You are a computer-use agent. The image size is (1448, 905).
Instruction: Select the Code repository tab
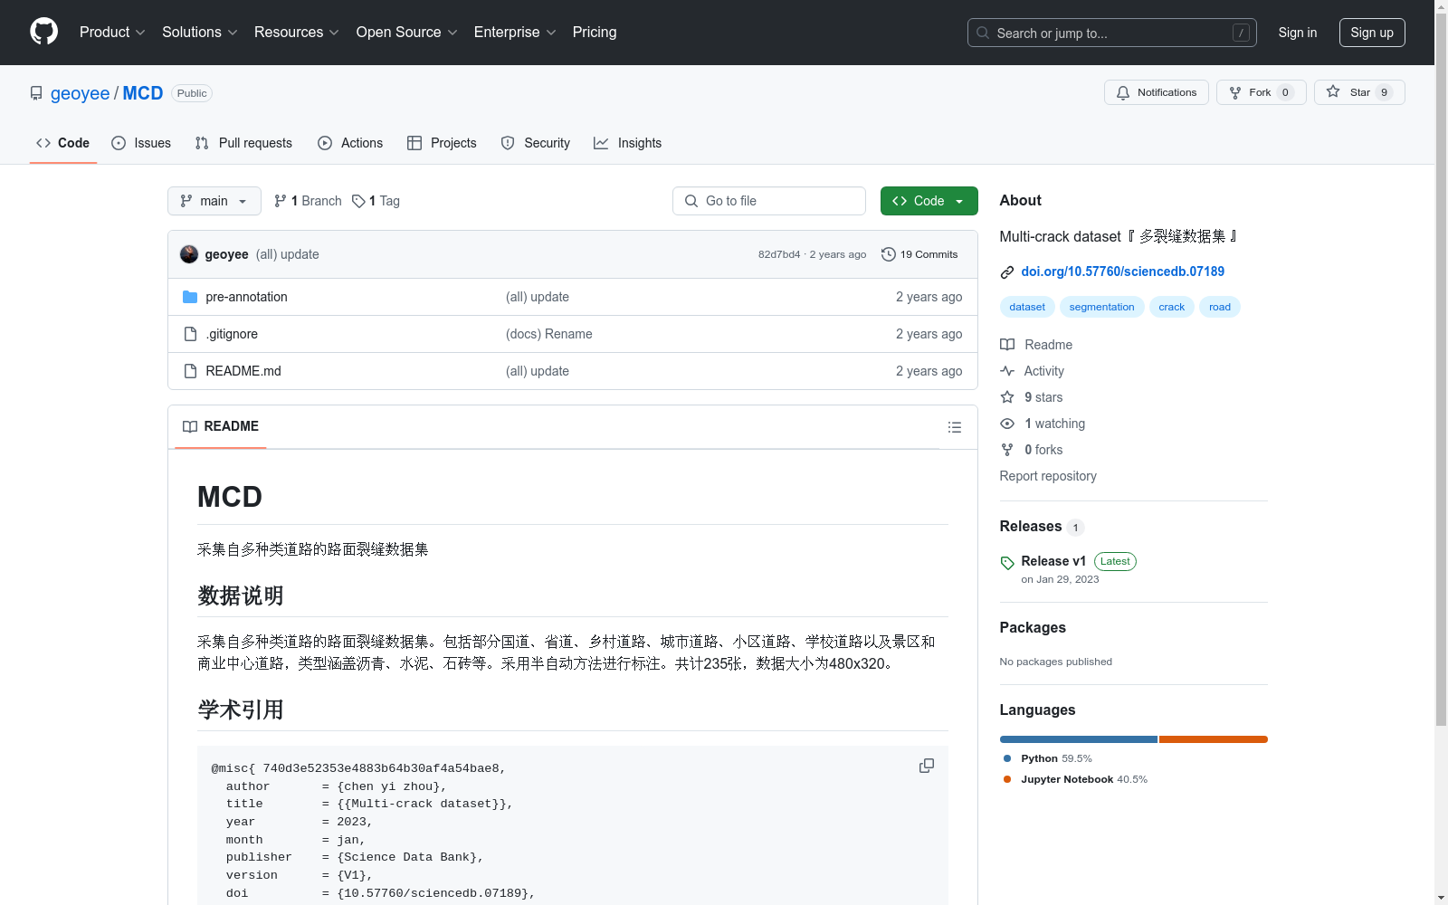tap(63, 143)
